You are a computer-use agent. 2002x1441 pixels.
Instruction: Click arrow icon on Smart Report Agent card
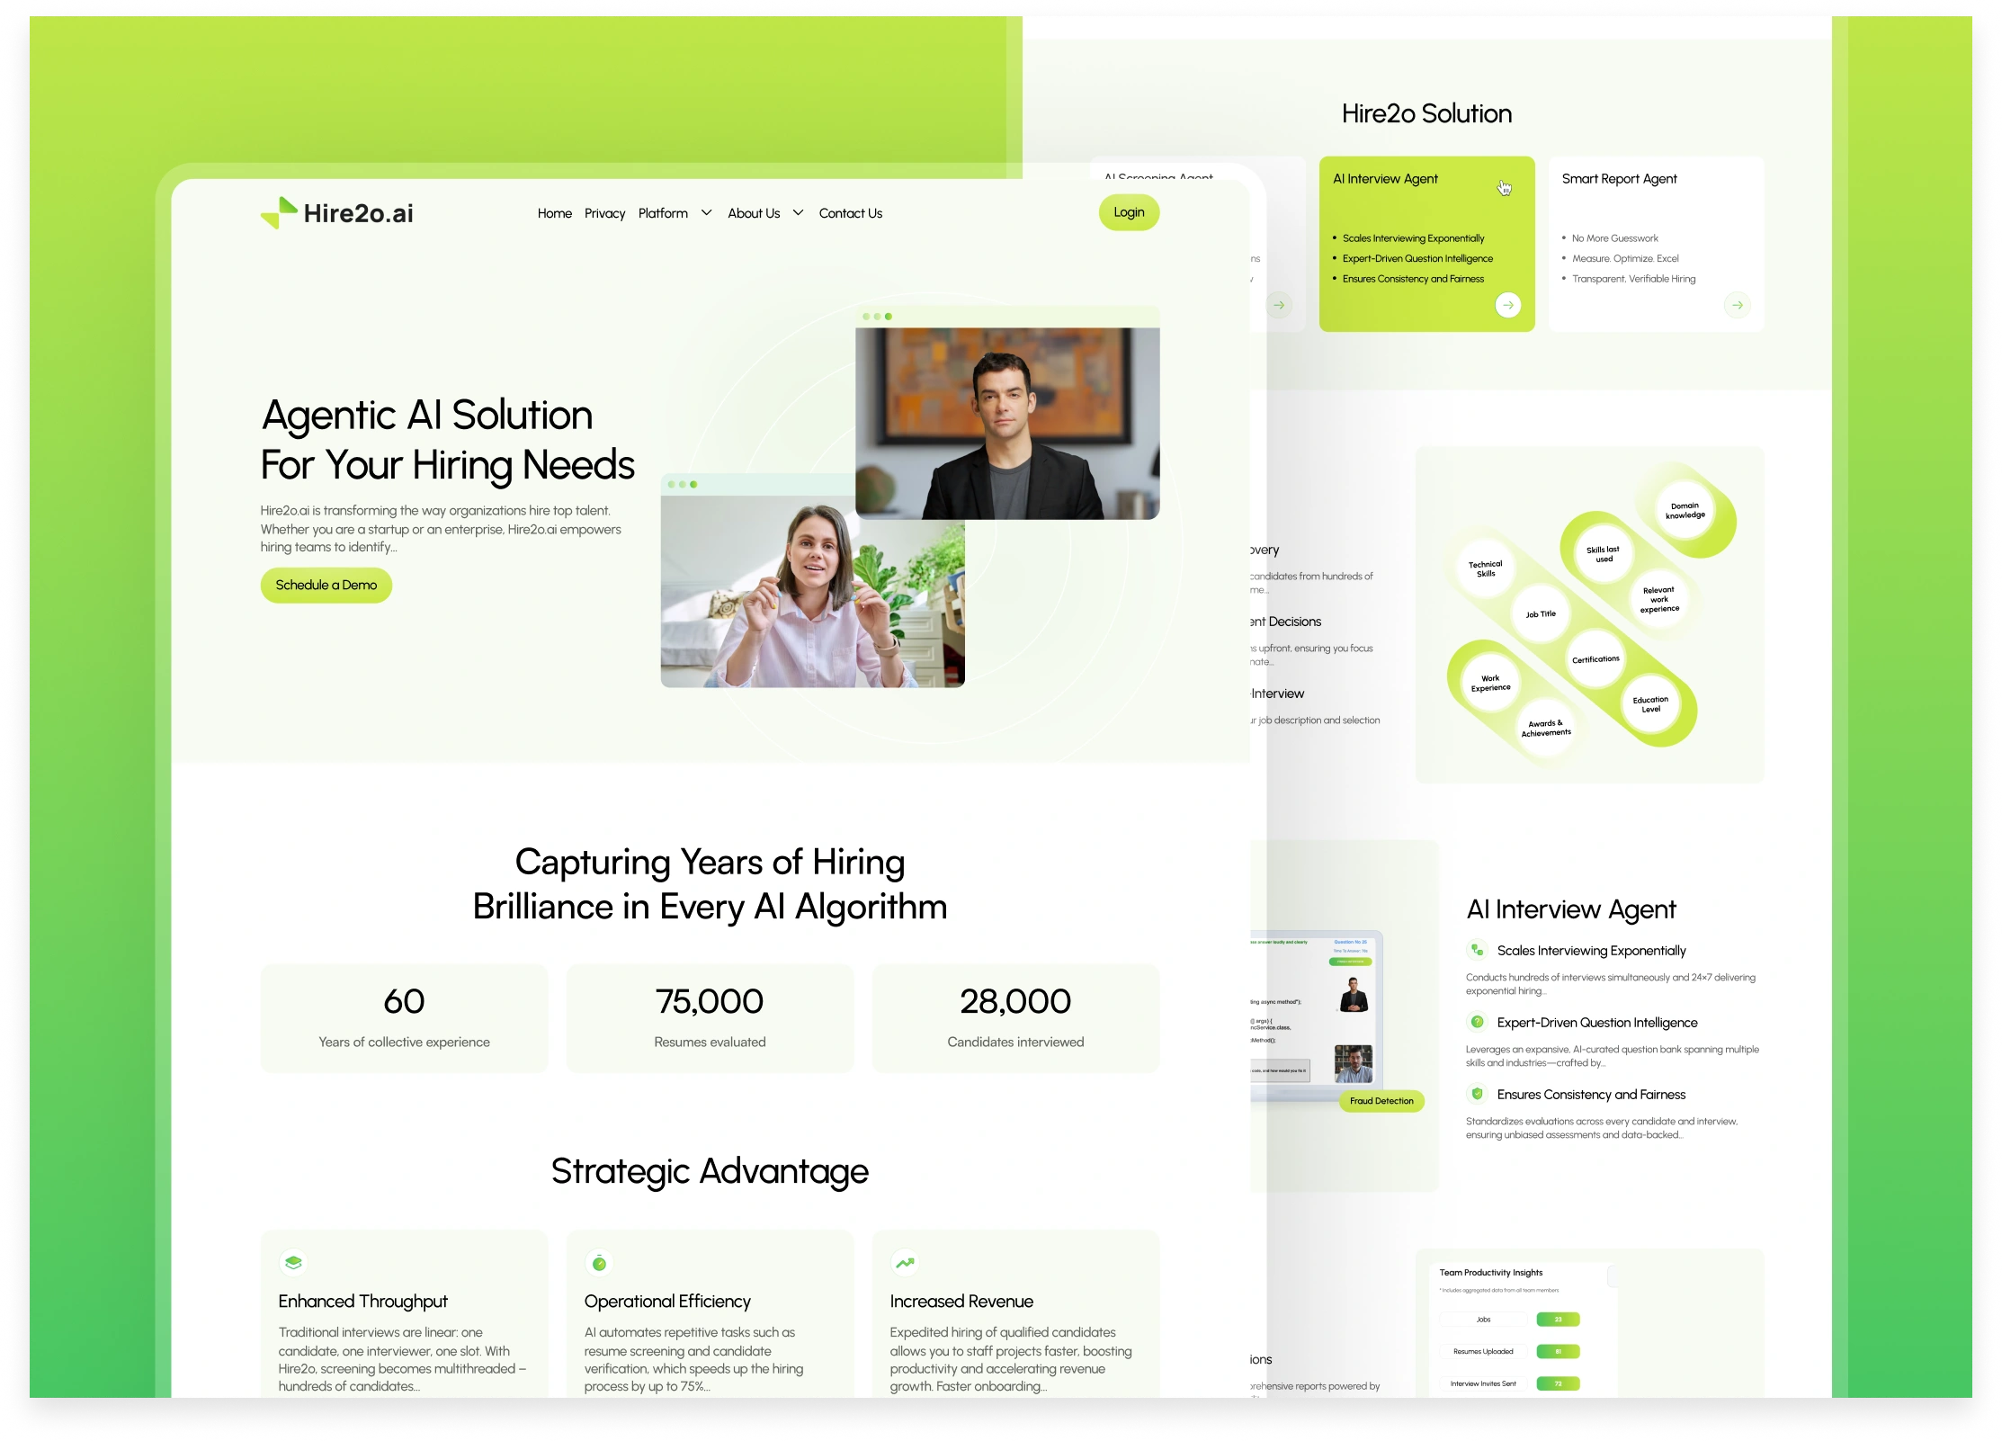coord(1737,305)
